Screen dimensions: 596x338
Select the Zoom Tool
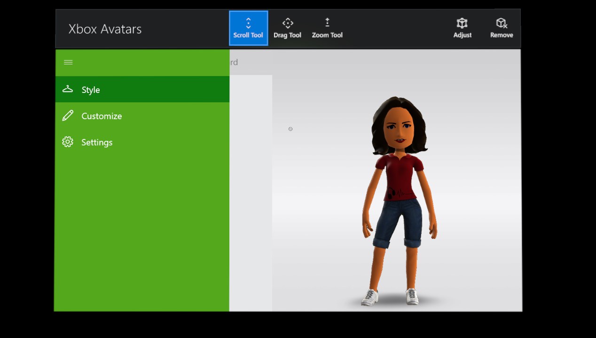coord(327,28)
